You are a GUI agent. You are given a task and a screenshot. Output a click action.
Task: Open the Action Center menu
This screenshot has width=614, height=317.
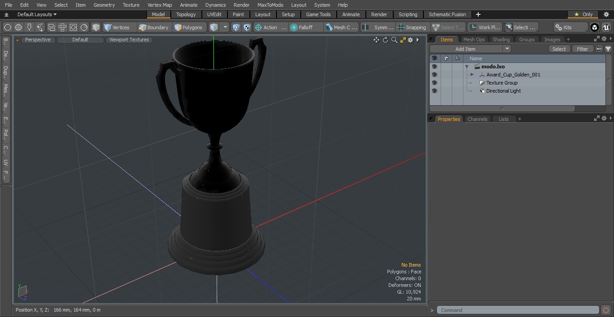coord(271,27)
